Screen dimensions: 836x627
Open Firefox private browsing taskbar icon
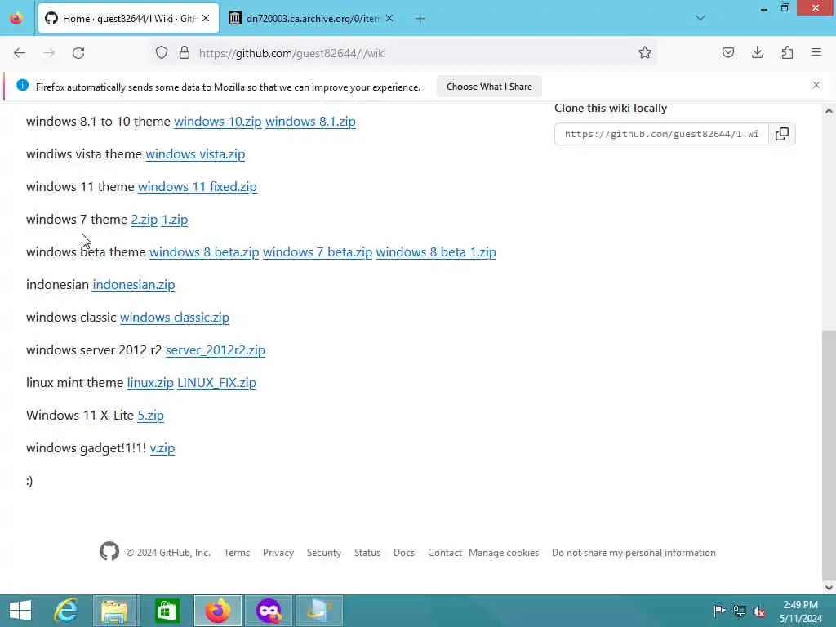(x=269, y=611)
